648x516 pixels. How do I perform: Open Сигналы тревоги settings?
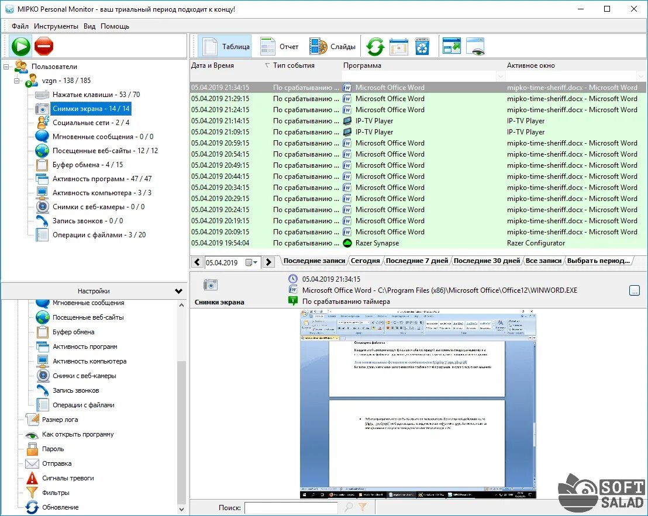click(x=68, y=478)
